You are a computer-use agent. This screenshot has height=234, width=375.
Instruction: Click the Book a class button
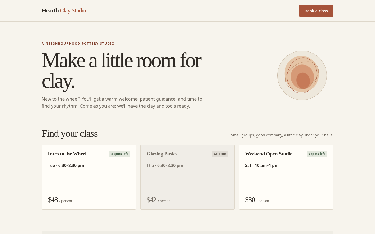click(316, 11)
